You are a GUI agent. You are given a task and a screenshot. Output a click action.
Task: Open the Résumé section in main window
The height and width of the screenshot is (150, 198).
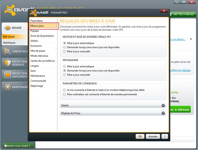pos(15,28)
